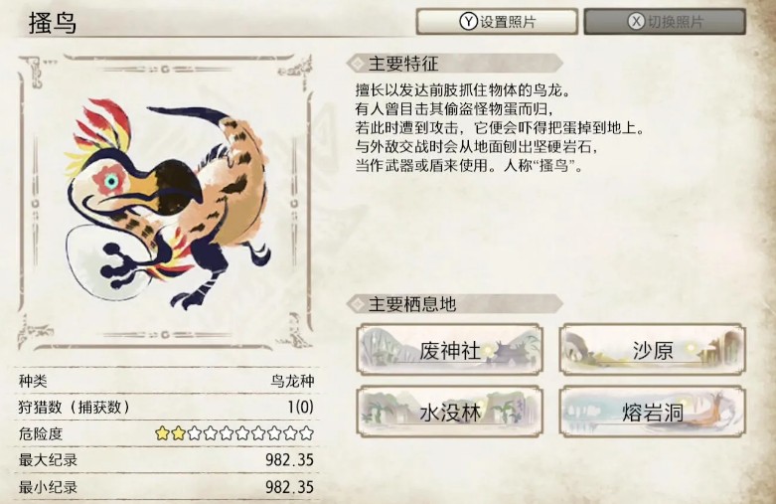Screen dimensions: 776x504
Task: Click the second gold danger star
Action: [178, 433]
